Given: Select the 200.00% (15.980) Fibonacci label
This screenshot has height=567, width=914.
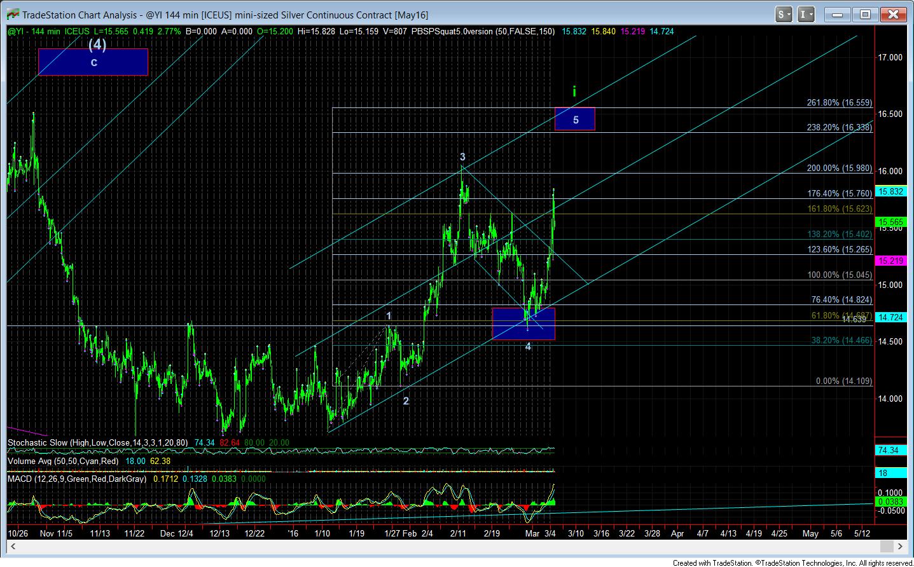Looking at the screenshot, I should 839,168.
